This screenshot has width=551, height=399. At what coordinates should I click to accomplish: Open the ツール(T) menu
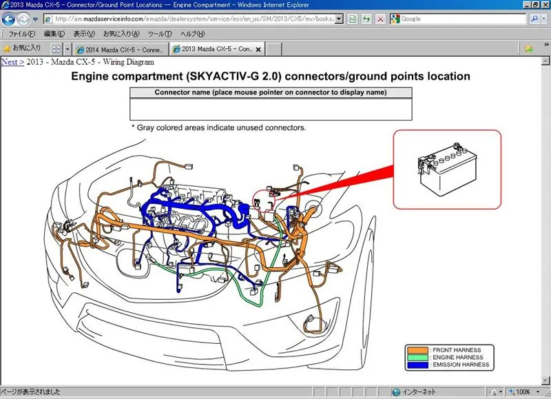[160, 34]
